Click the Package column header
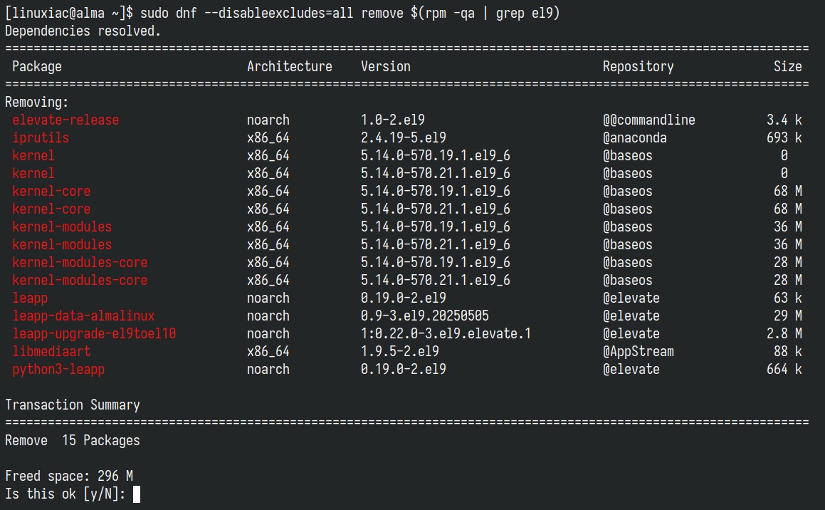The height and width of the screenshot is (510, 825). [x=37, y=67]
